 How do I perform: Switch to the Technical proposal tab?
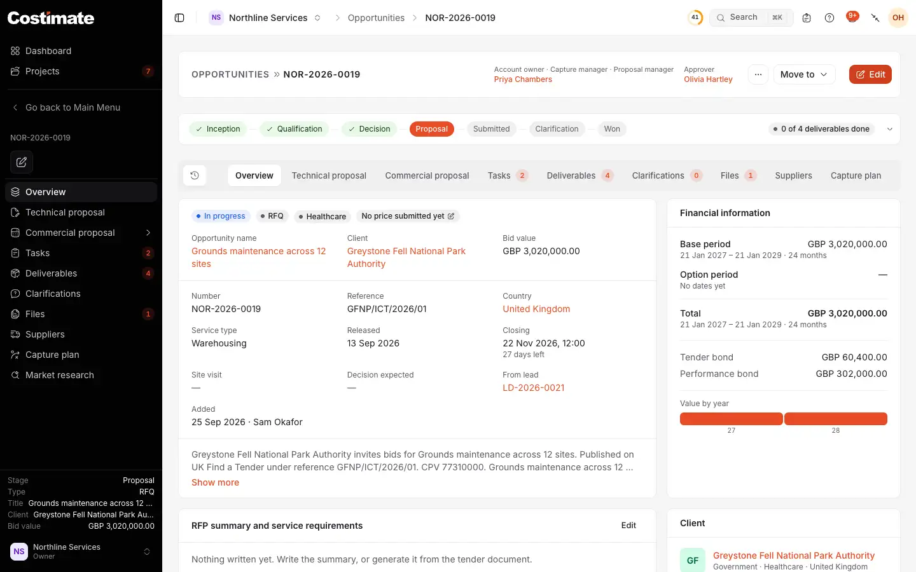pyautogui.click(x=329, y=175)
